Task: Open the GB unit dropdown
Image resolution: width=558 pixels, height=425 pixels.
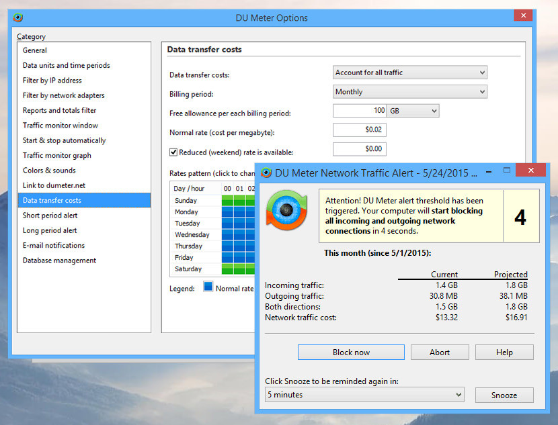Action: click(413, 111)
